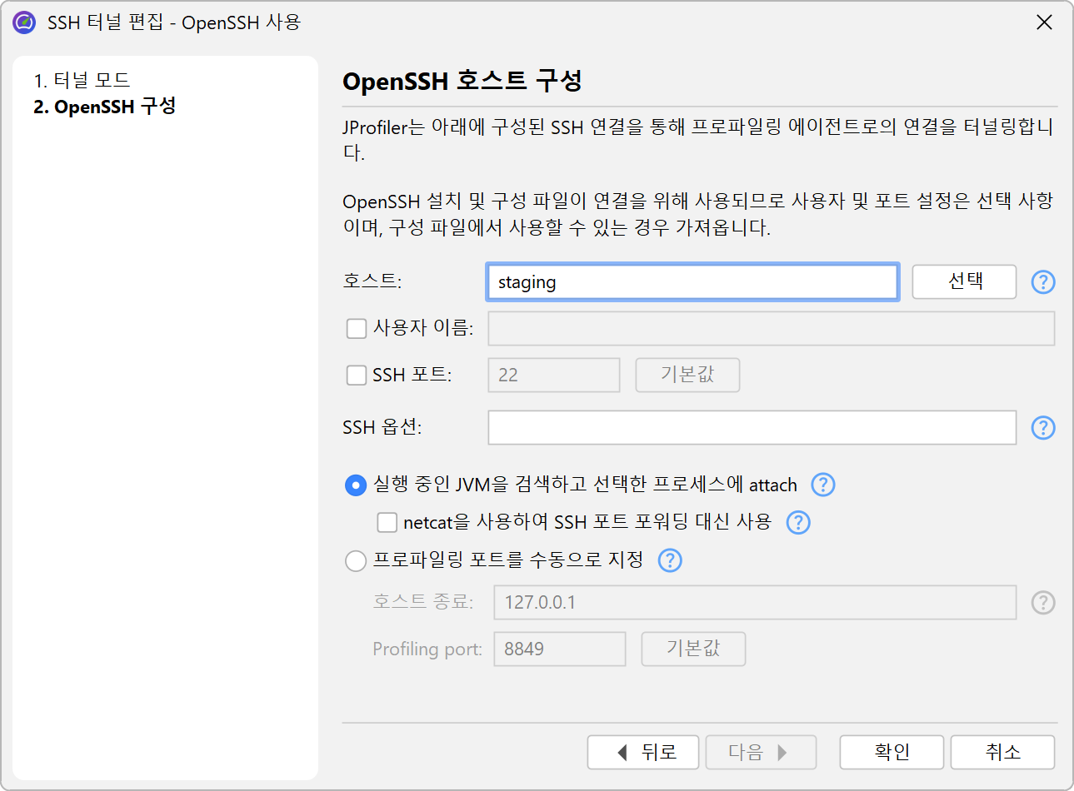Image resolution: width=1074 pixels, height=791 pixels.
Task: Confirm with the 확인 button
Action: 892,753
